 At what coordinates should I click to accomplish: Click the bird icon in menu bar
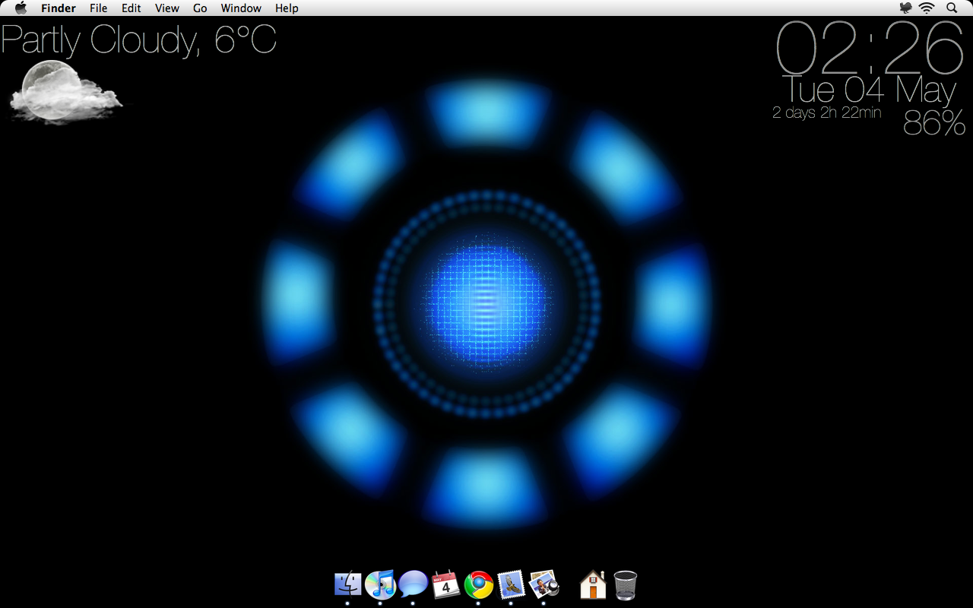click(x=905, y=8)
